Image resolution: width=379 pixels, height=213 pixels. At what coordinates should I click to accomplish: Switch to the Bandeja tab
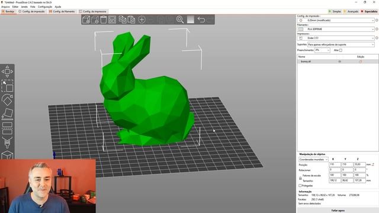[8, 11]
